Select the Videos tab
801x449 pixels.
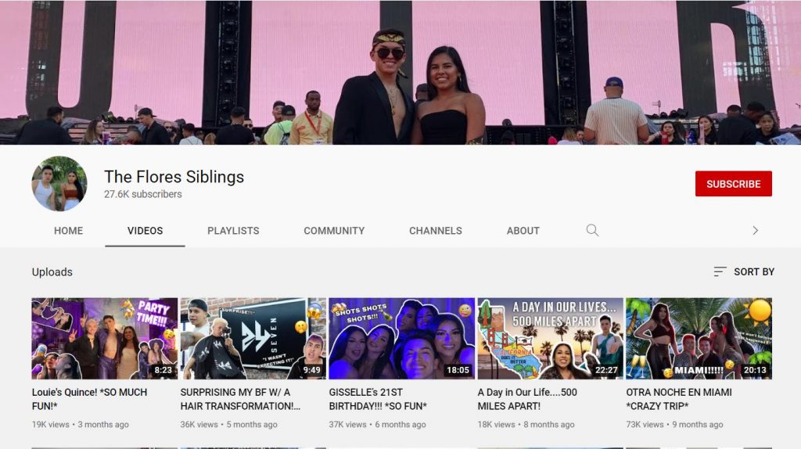[x=145, y=231]
